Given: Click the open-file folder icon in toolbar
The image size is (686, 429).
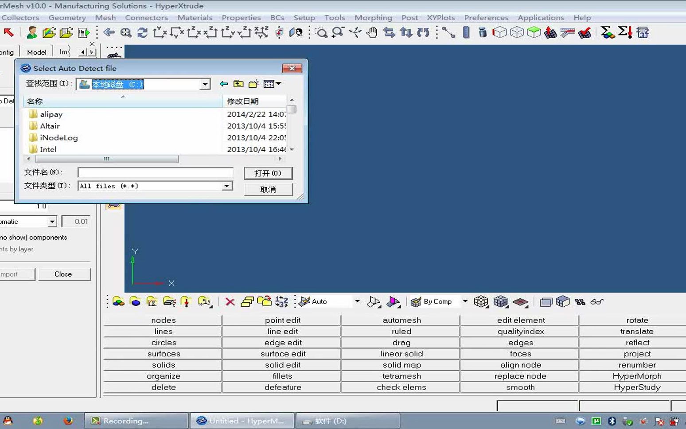Looking at the screenshot, I should pos(49,32).
